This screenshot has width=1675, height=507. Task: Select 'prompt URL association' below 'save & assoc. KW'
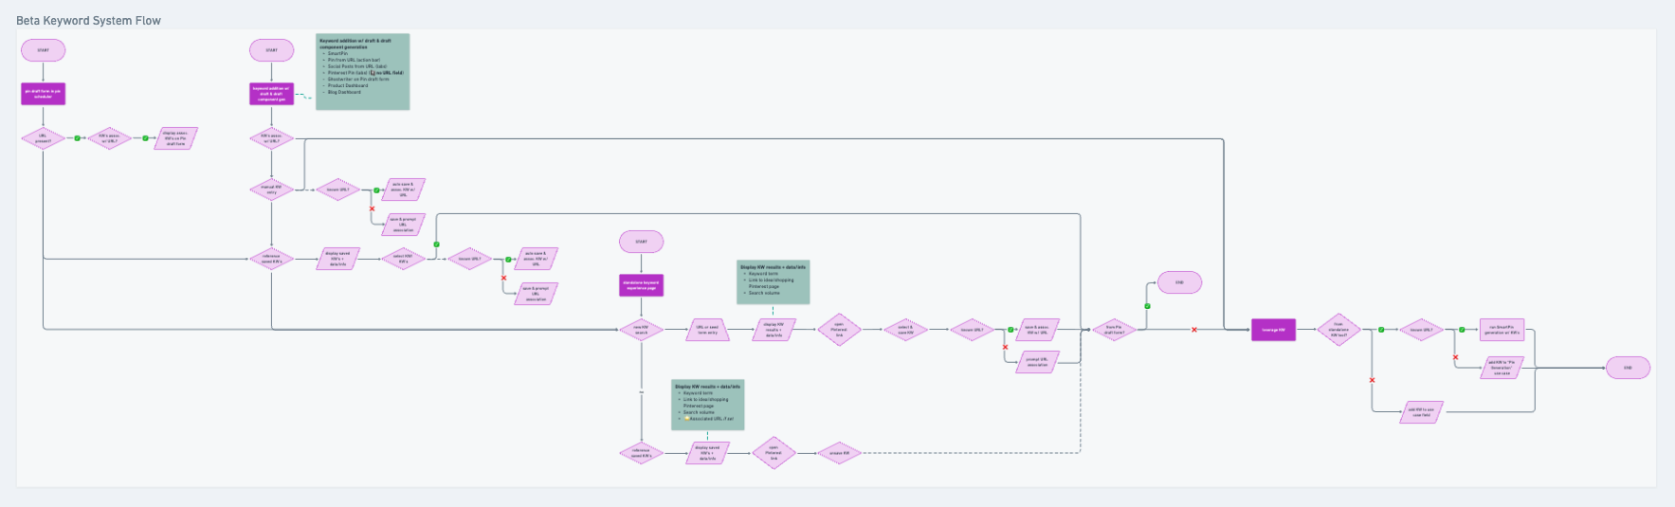(1037, 361)
